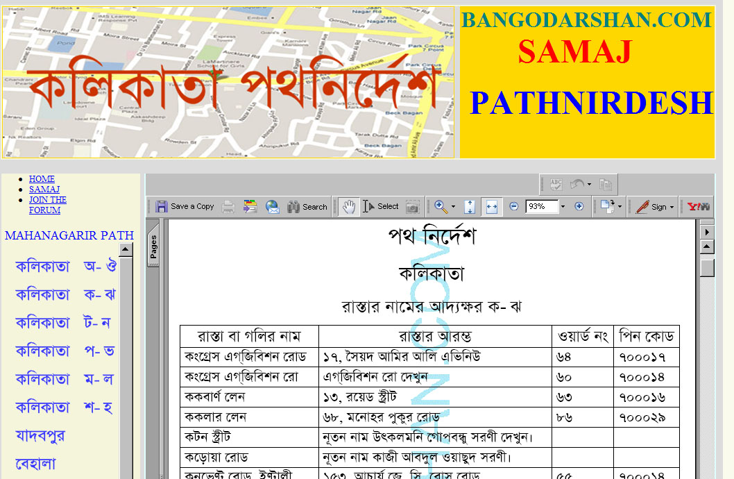
Task: Click the Print icon
Action: pos(228,206)
